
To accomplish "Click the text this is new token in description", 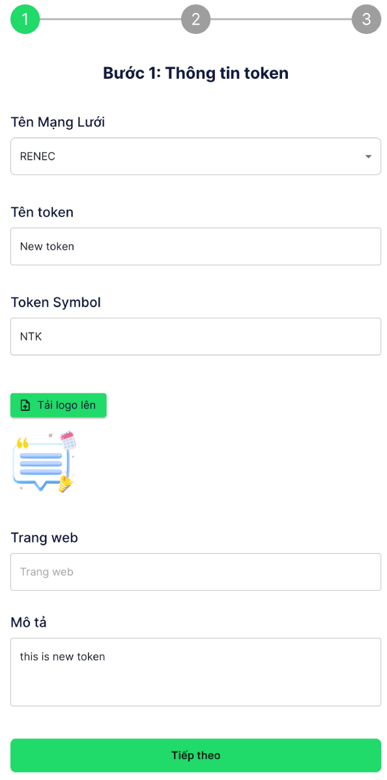I will click(62, 657).
